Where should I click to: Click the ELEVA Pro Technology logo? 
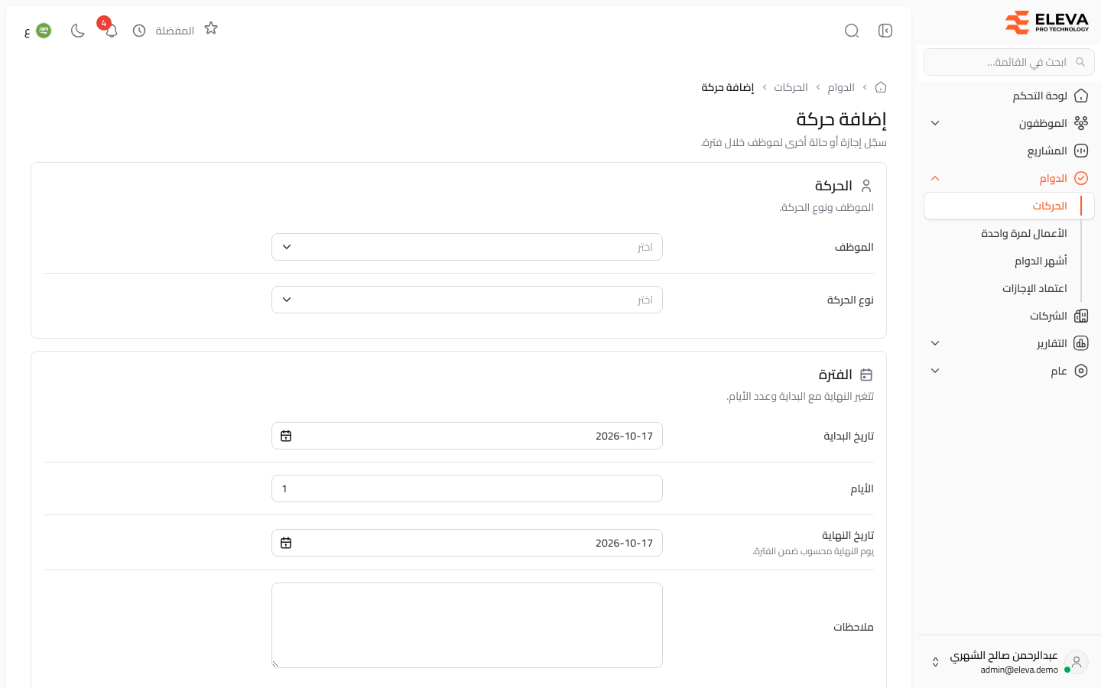click(1047, 23)
